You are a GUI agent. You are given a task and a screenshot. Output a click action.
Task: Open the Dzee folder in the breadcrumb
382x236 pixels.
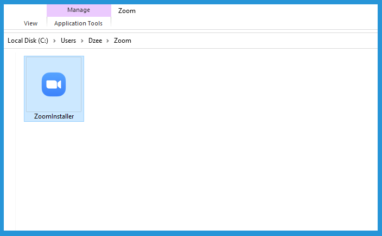pyautogui.click(x=95, y=41)
